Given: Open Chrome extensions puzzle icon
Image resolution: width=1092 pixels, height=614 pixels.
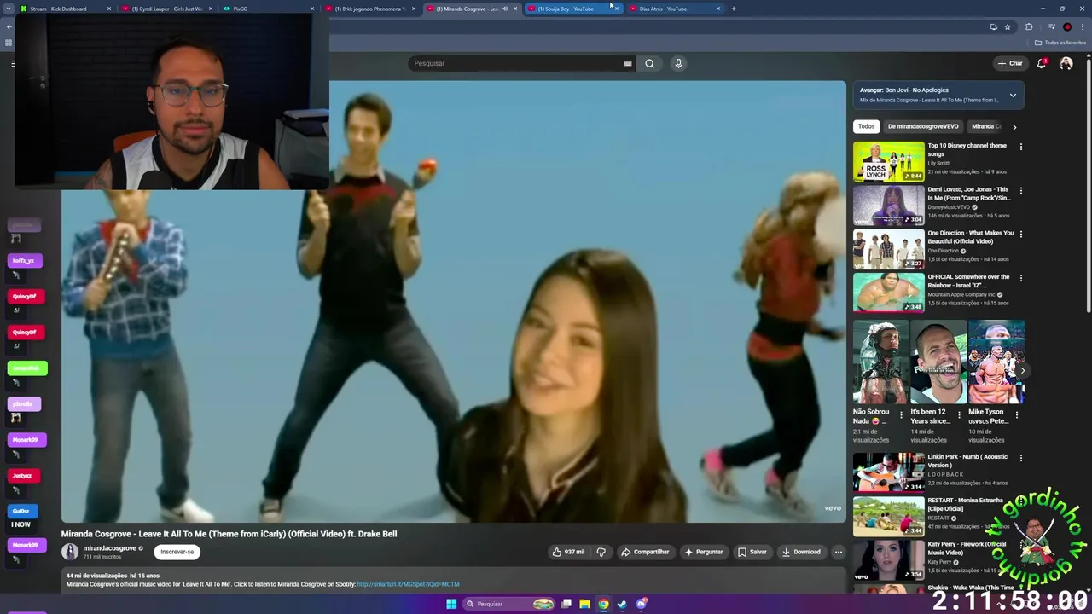Looking at the screenshot, I should click(1029, 26).
